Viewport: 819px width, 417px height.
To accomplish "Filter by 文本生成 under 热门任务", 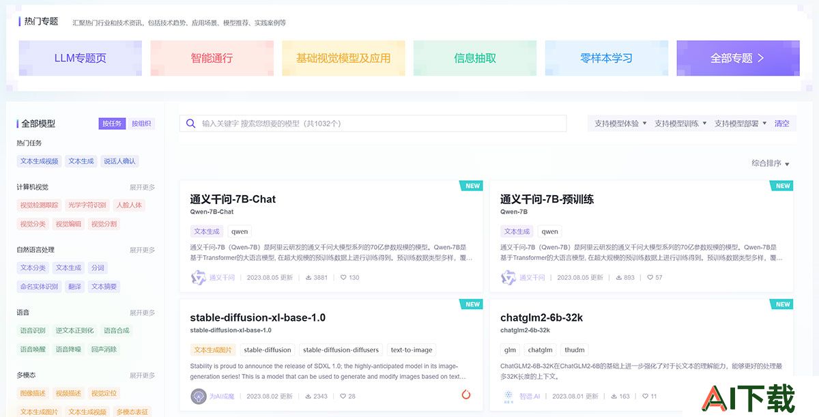I will click(81, 161).
